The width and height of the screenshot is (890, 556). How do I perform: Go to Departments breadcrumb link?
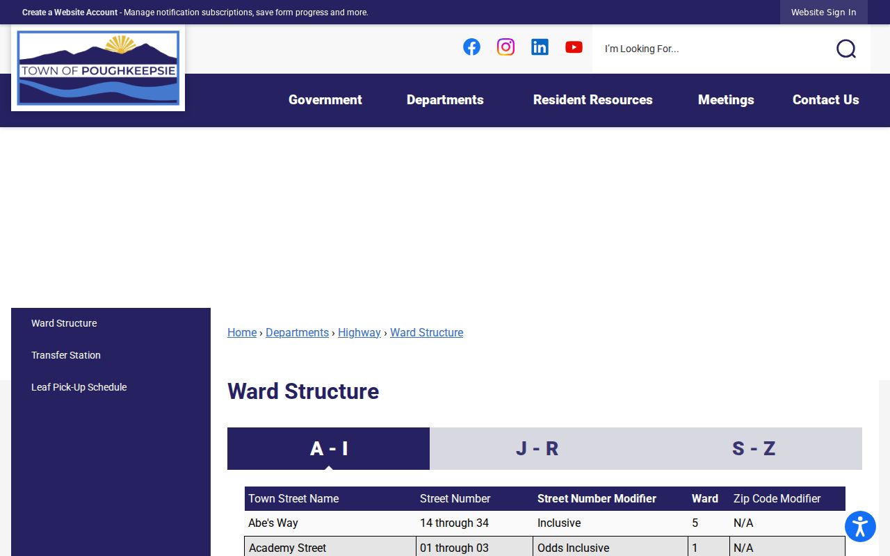(297, 332)
